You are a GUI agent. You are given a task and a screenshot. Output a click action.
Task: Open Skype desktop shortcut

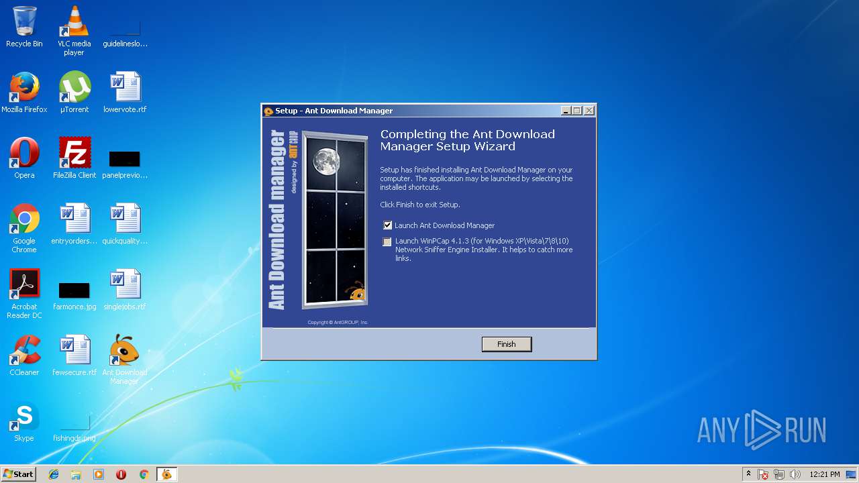(x=24, y=421)
